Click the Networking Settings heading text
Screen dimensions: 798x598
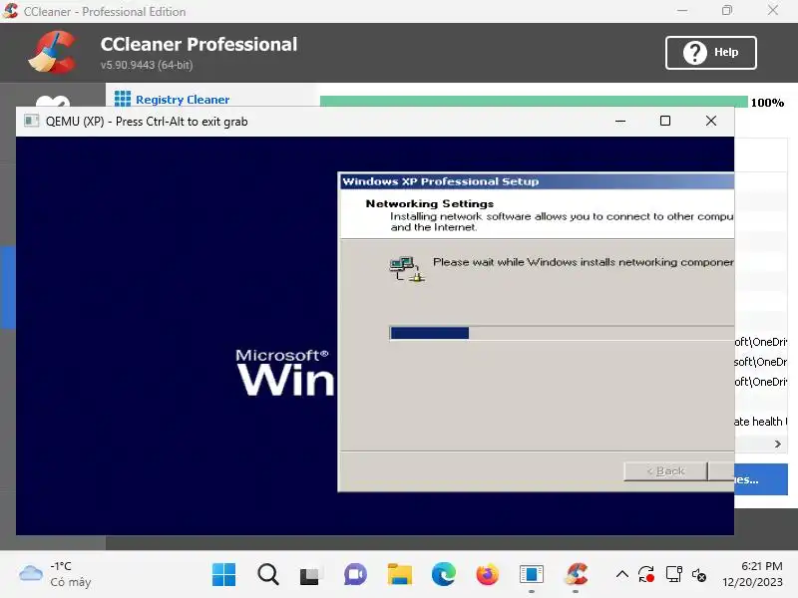pos(430,203)
